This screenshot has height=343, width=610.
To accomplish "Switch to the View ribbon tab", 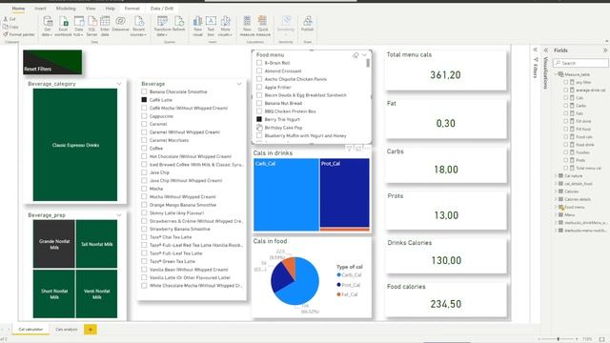I will [91, 9].
